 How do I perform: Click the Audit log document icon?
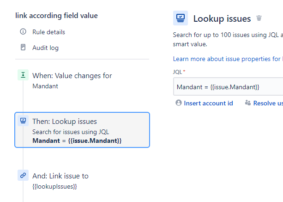[23, 48]
